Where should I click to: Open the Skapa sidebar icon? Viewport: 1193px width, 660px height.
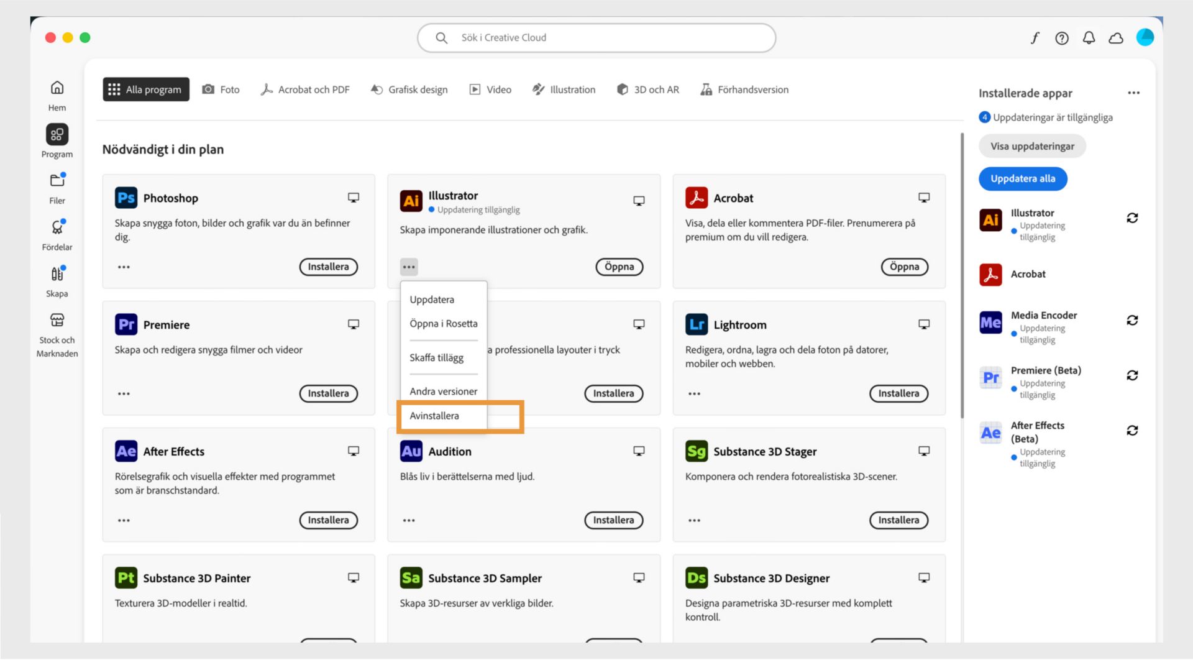click(x=57, y=273)
